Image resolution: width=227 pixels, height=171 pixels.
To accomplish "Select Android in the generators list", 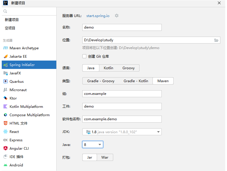I will tap(16, 165).
